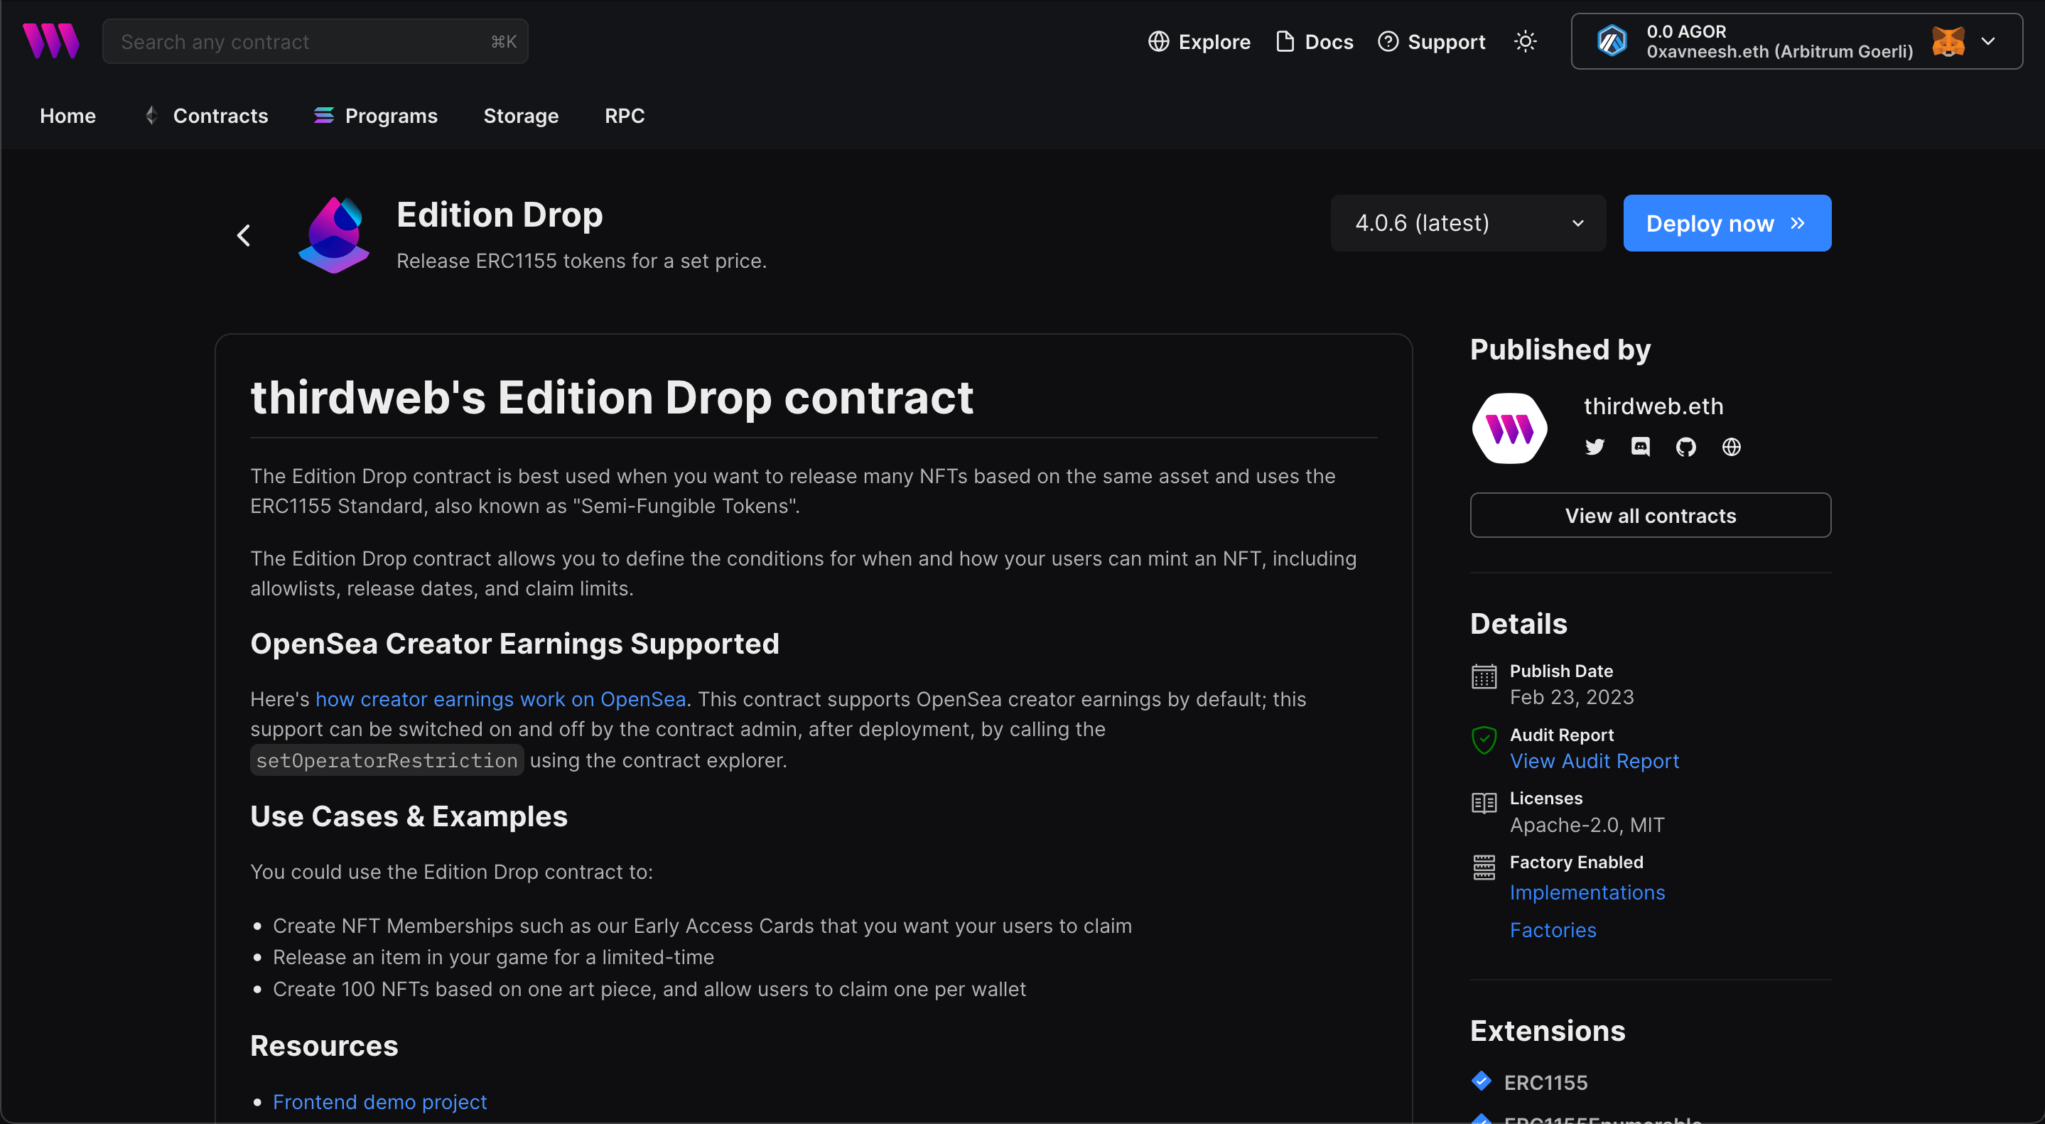Viewport: 2045px width, 1124px height.
Task: Click the thirdweb logo in top left
Action: (51, 40)
